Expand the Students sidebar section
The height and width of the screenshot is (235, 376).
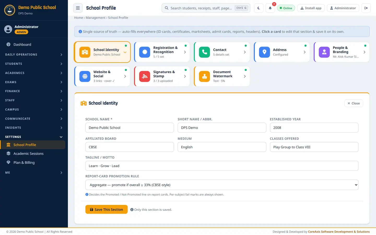click(x=34, y=64)
